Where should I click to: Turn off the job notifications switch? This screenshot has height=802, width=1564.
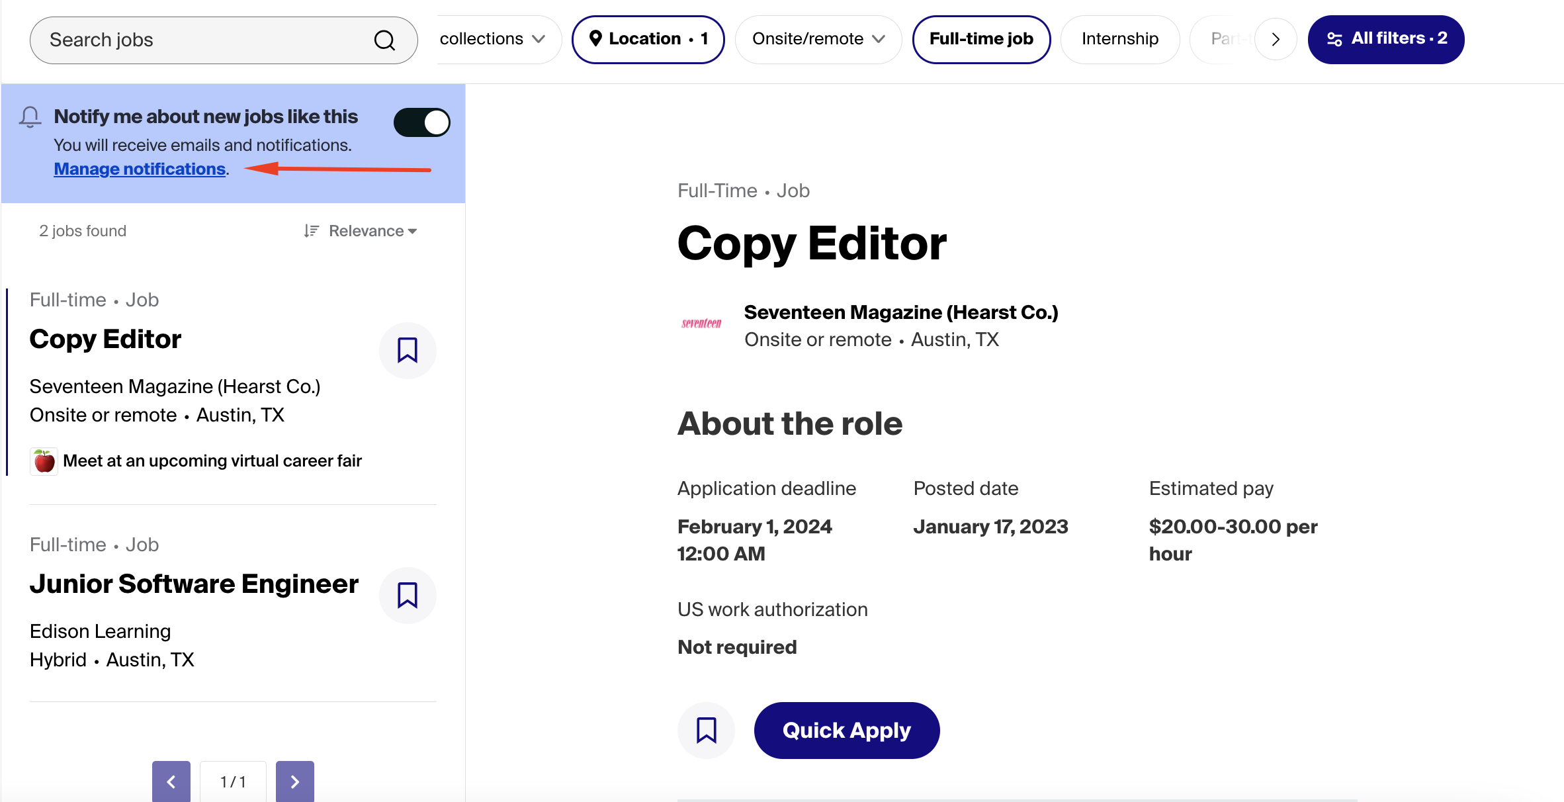[x=421, y=122]
